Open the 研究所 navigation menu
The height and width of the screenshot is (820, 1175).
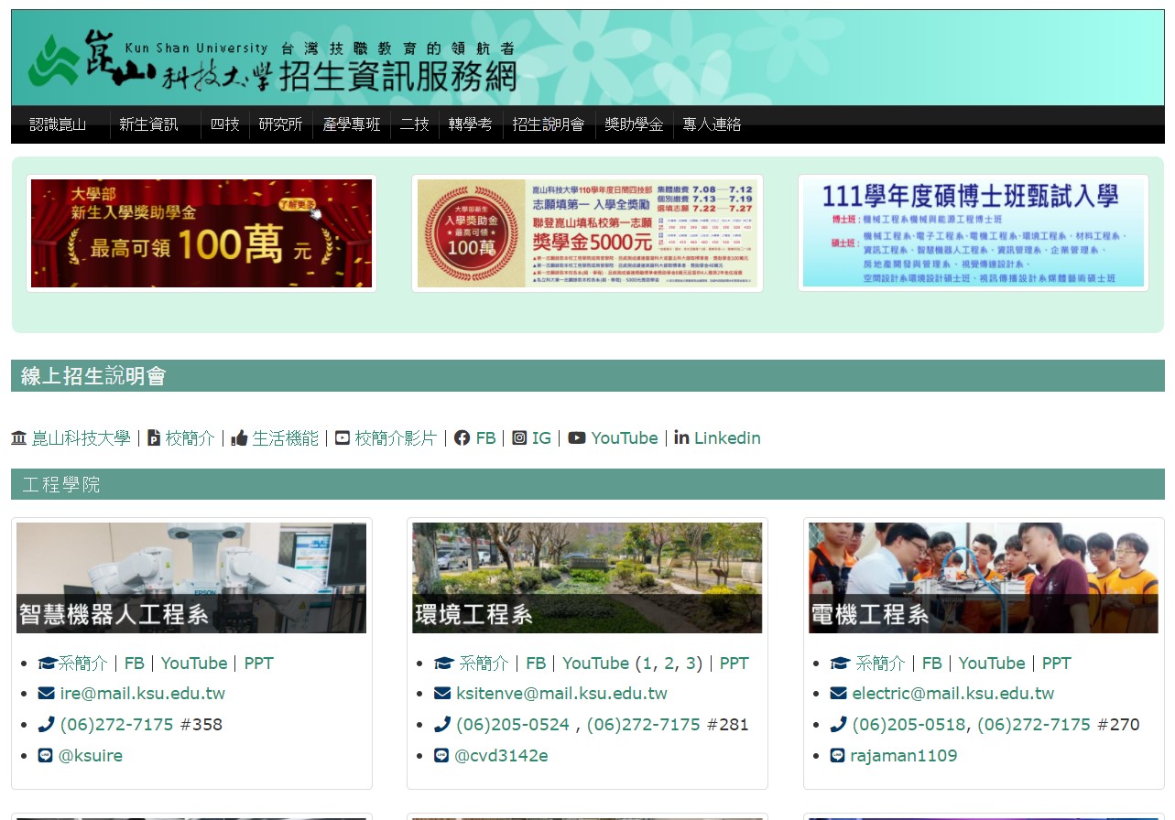pos(280,125)
